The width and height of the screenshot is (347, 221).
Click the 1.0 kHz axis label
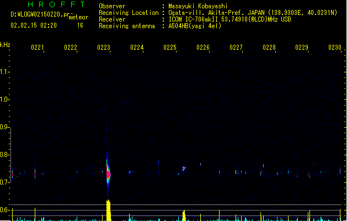coord(4,99)
